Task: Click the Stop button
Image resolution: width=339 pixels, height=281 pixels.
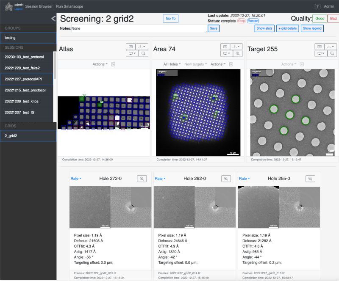Action: click(x=241, y=21)
